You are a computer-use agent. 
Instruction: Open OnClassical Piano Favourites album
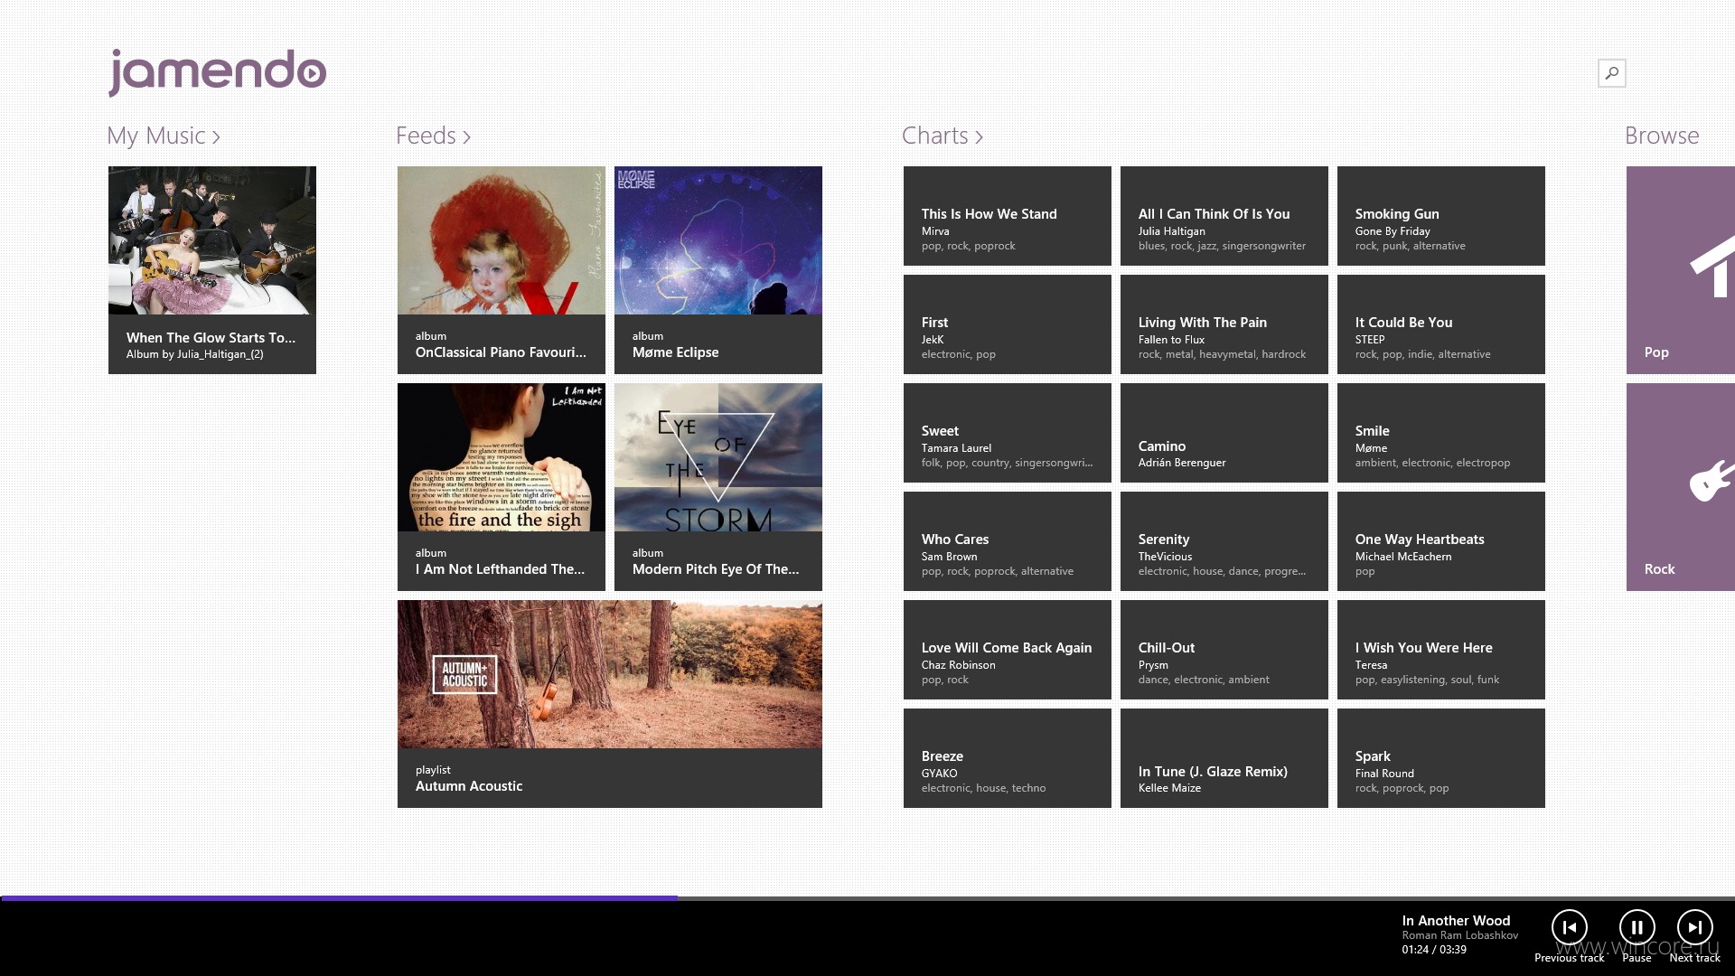[x=502, y=270]
